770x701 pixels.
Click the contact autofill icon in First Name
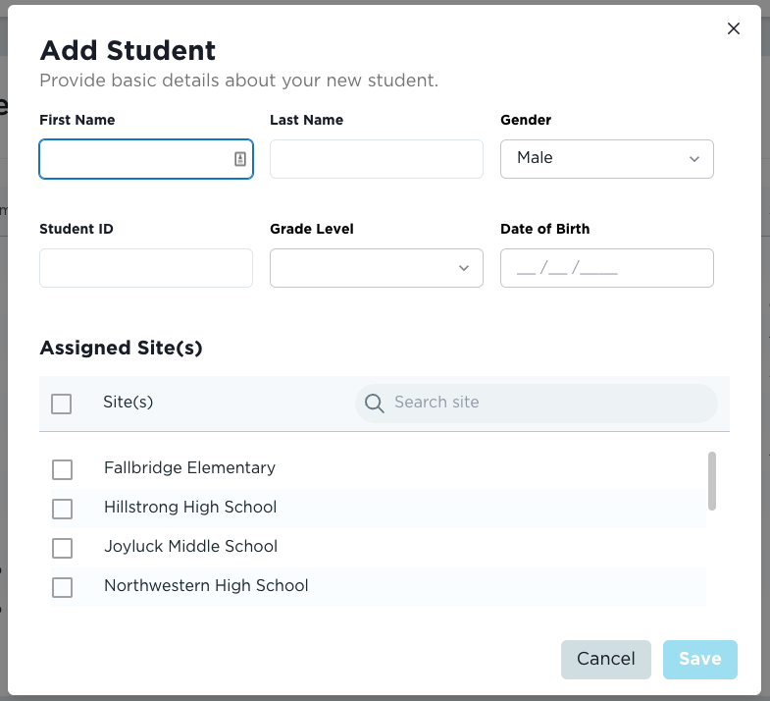(x=240, y=159)
